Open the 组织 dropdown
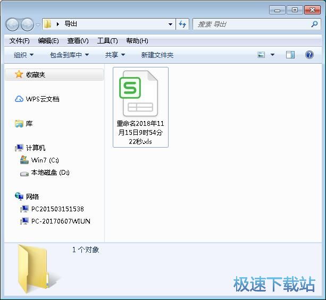The width and height of the screenshot is (326, 300). click(23, 55)
